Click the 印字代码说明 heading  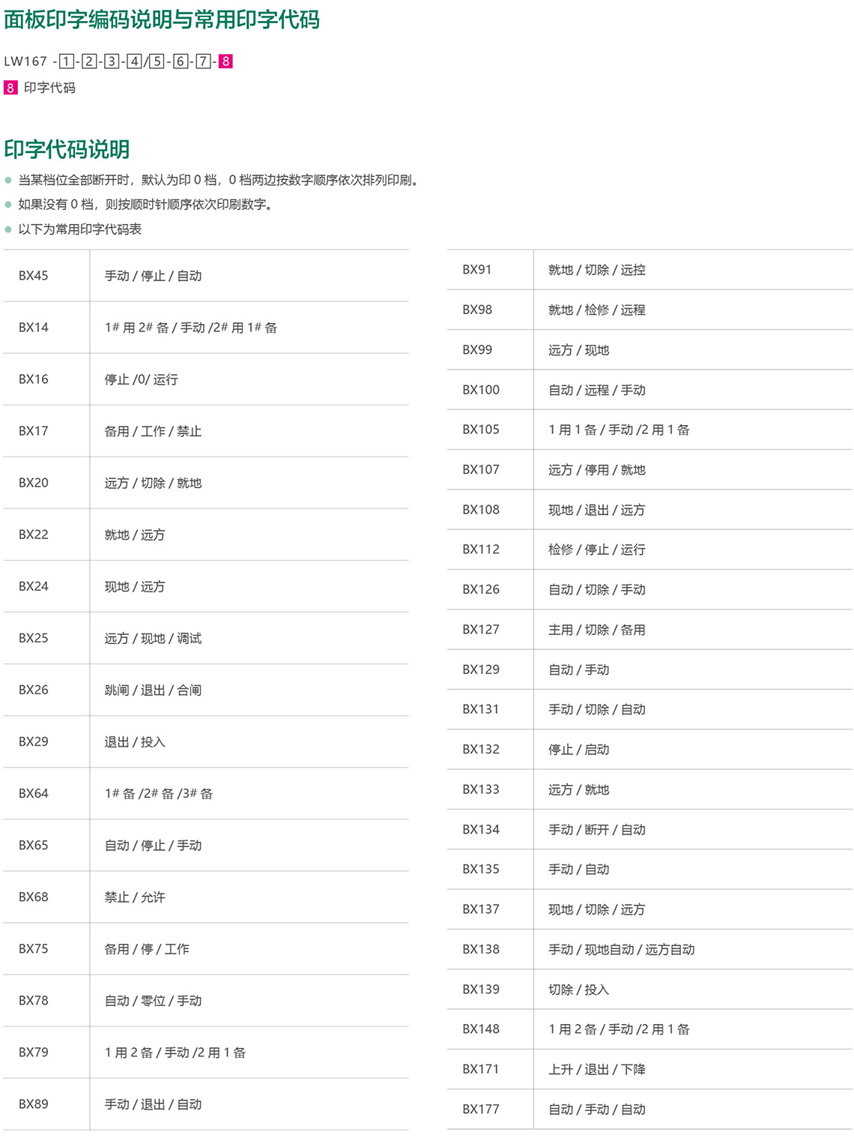67,149
